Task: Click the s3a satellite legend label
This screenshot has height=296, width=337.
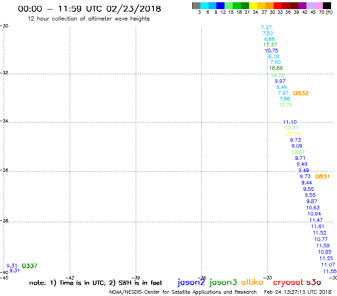Action: 314,282
